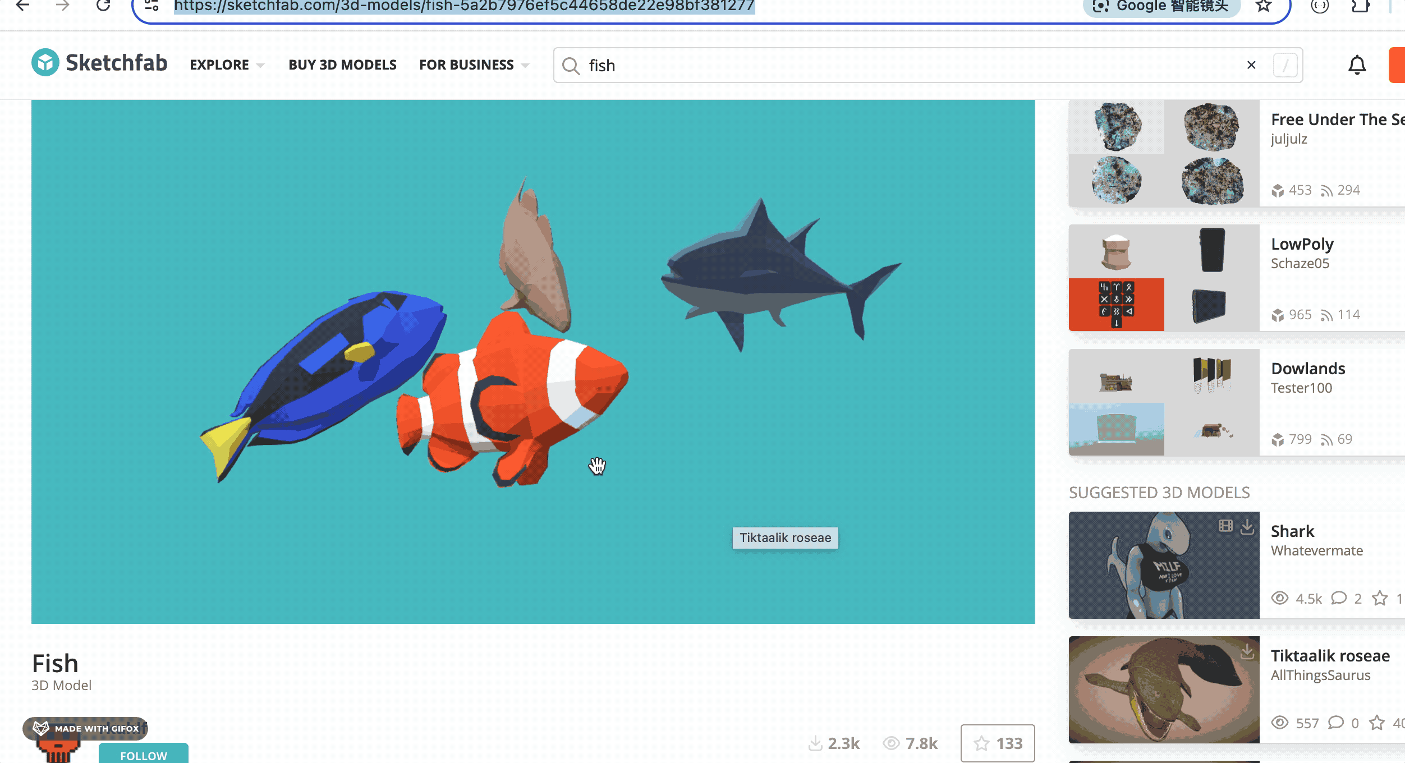Select the sketchfab.com URL in the address bar
Screen dimensions: 1405x763
point(464,6)
